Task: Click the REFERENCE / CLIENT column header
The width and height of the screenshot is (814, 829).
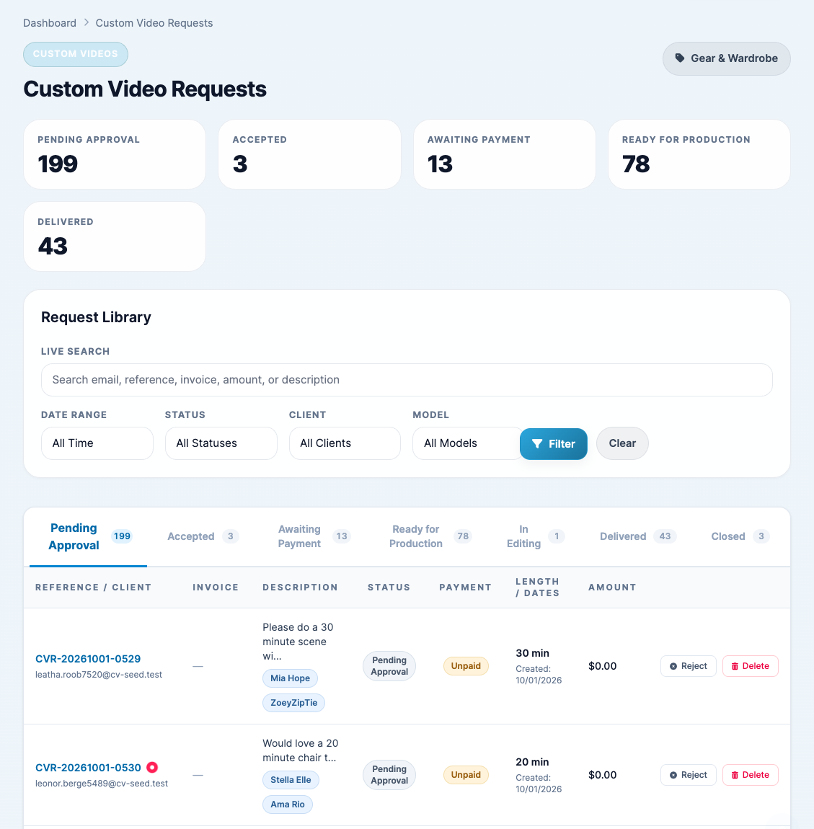Action: [94, 588]
